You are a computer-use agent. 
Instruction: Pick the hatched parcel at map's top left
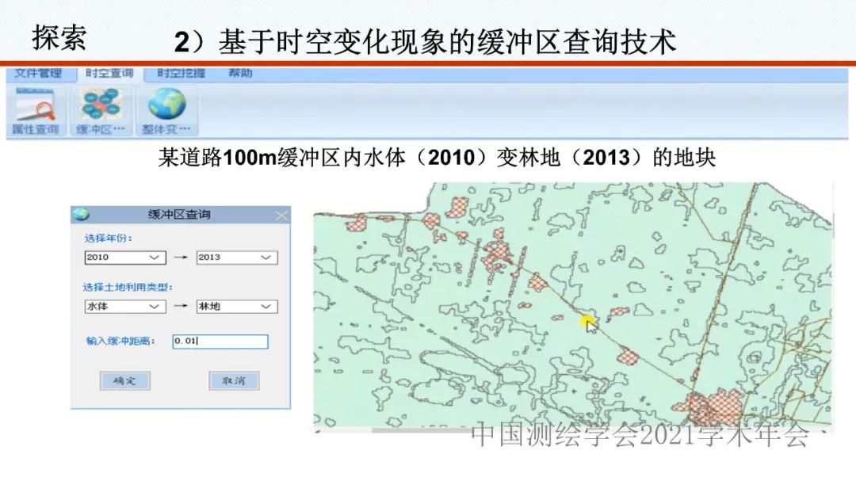click(x=457, y=208)
